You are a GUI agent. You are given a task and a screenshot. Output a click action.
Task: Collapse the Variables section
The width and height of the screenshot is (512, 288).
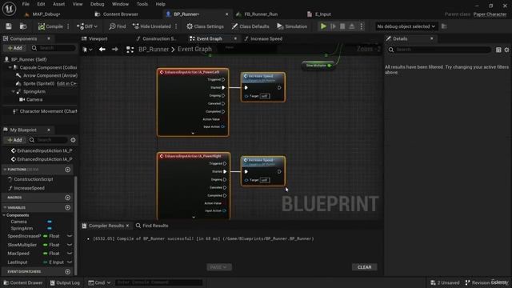click(5, 208)
